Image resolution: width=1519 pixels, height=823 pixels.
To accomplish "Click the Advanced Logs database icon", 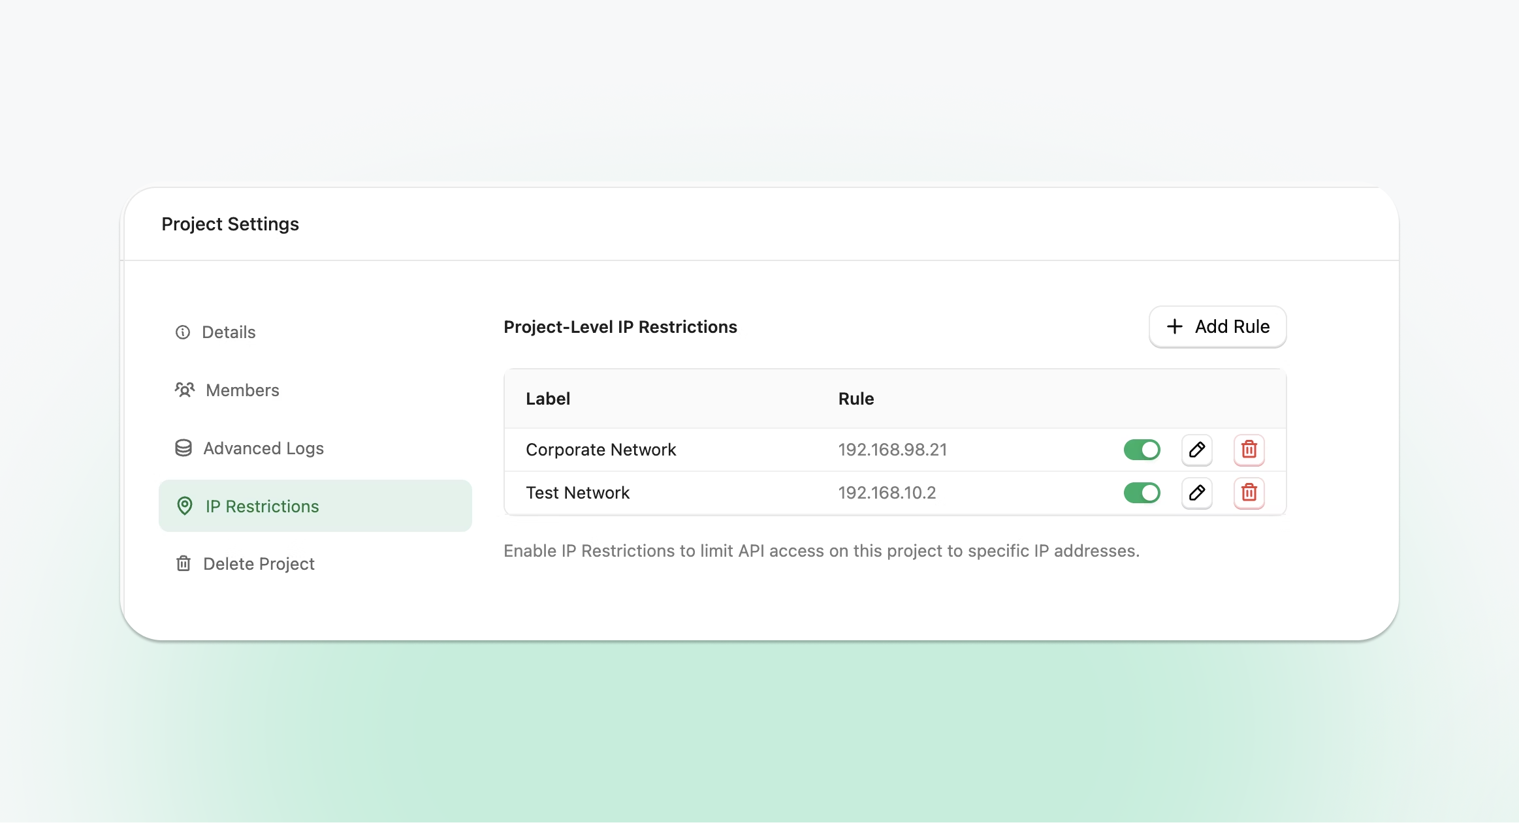I will pyautogui.click(x=184, y=448).
